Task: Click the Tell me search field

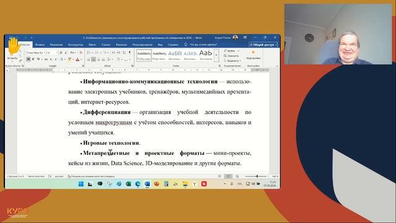Action: [x=201, y=45]
